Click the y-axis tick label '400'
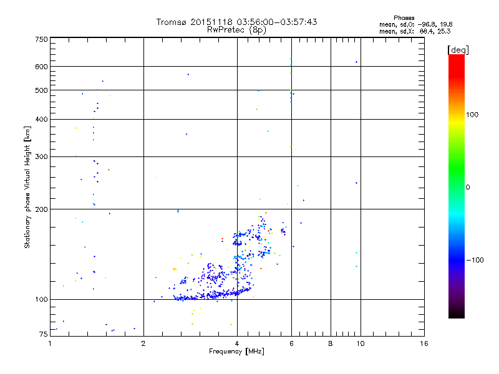This screenshot has height=374, width=499. tap(41, 119)
